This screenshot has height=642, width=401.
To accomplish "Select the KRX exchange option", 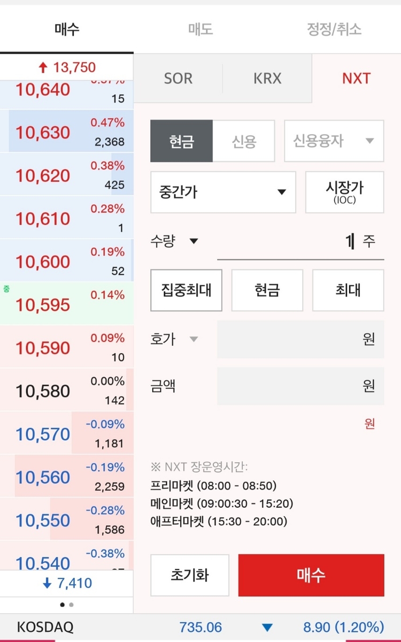I will point(267,79).
